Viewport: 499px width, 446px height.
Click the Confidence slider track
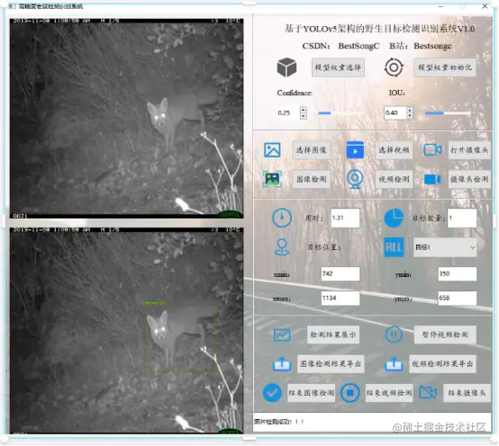coord(340,113)
